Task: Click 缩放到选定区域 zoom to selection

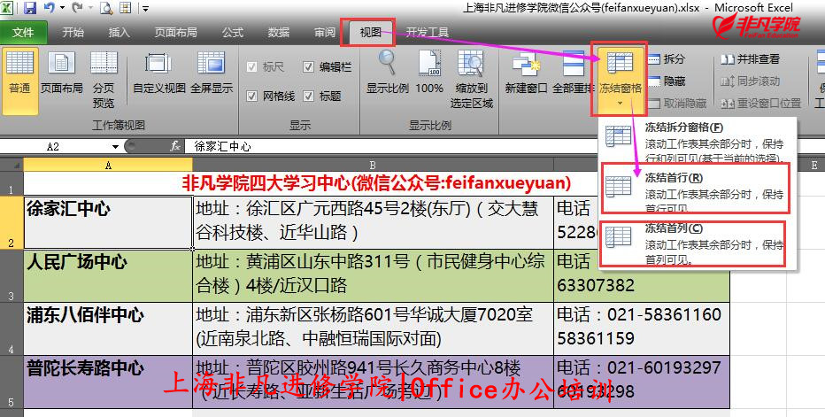Action: pos(472,79)
